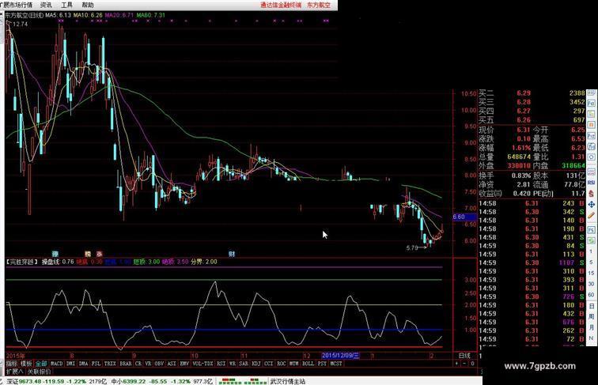Click the minus zoom button
598x385 pixels.
(x=464, y=364)
